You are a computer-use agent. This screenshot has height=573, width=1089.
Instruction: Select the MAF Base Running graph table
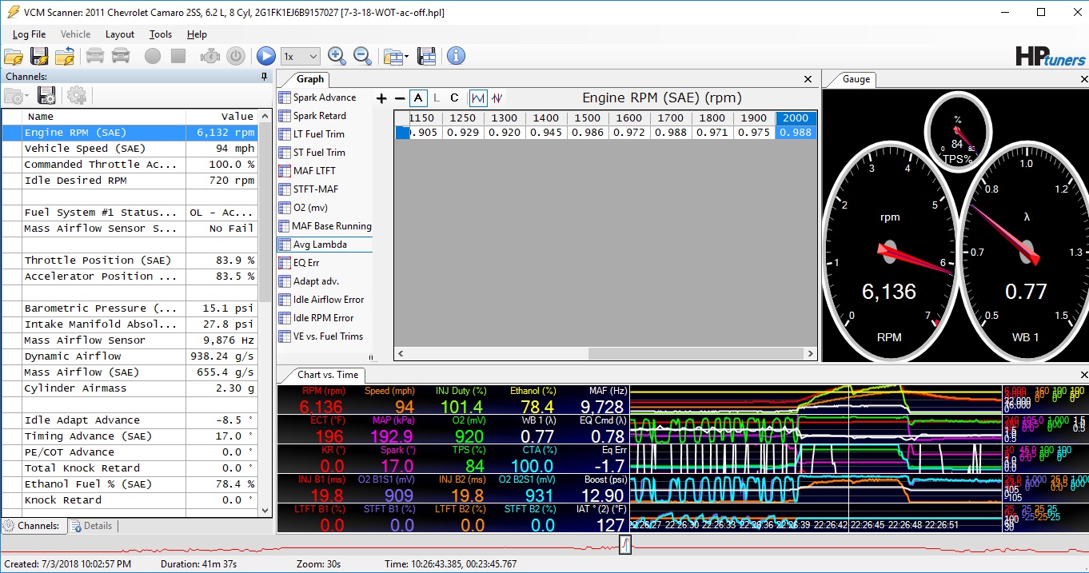click(x=325, y=226)
